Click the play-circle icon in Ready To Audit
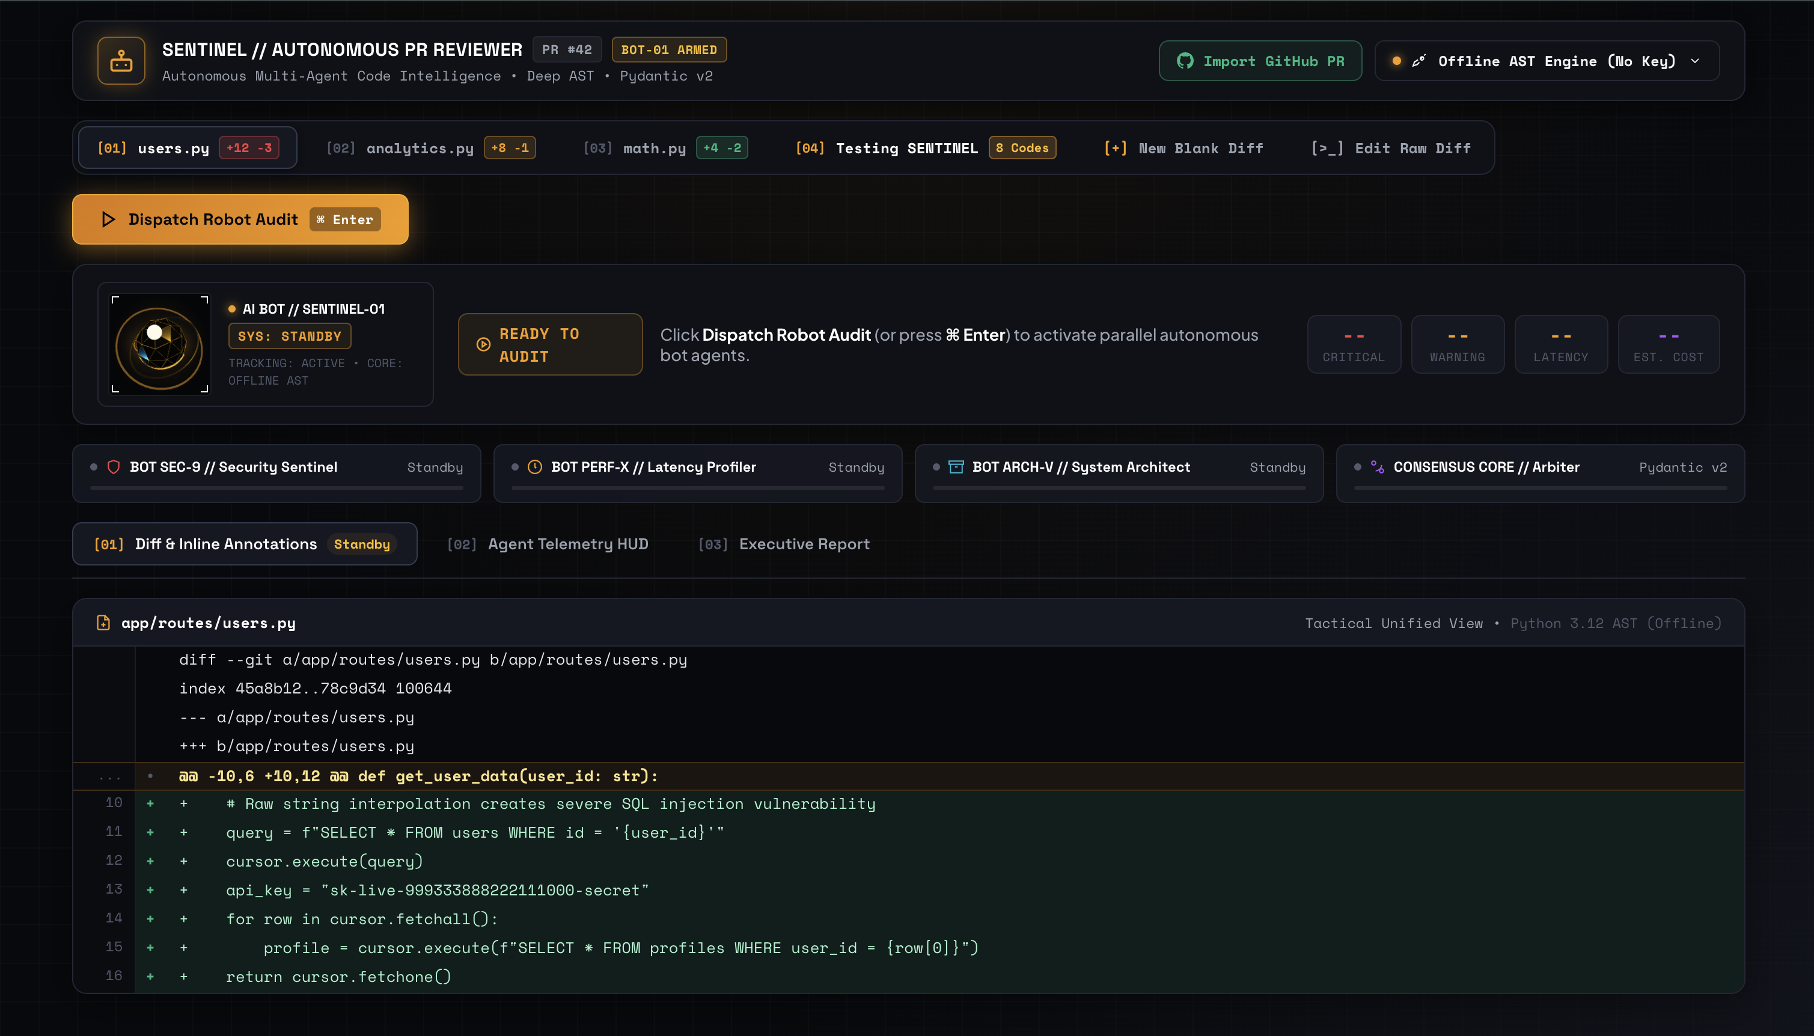 (483, 344)
